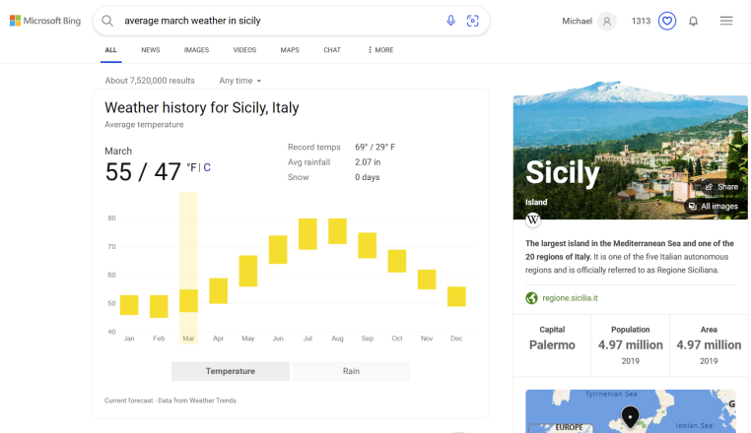Open the hamburger settings menu
751x433 pixels.
click(x=726, y=21)
